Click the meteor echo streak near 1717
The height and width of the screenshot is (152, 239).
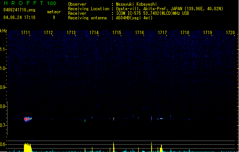[161, 119]
